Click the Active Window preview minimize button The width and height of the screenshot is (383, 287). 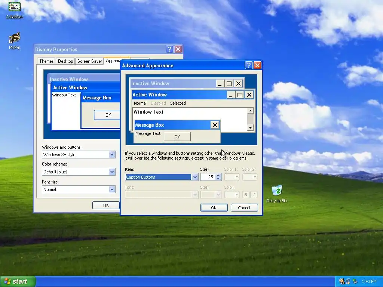point(230,95)
